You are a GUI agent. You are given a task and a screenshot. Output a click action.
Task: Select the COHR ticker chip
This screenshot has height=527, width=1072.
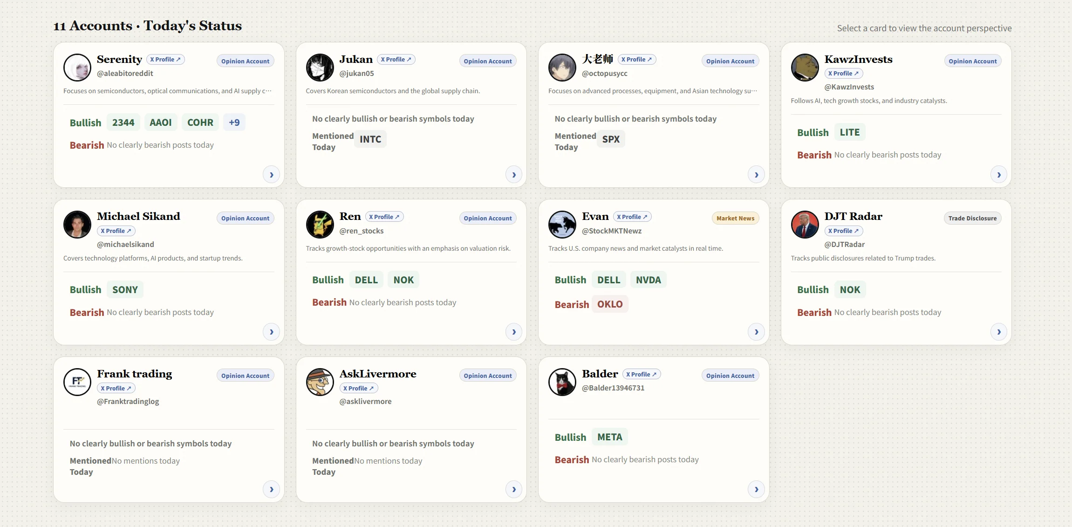point(200,123)
